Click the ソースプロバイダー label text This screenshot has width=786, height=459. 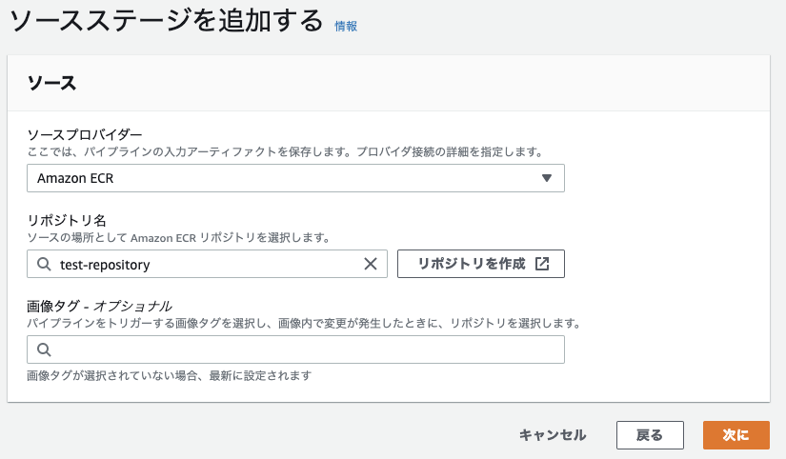(x=85, y=134)
